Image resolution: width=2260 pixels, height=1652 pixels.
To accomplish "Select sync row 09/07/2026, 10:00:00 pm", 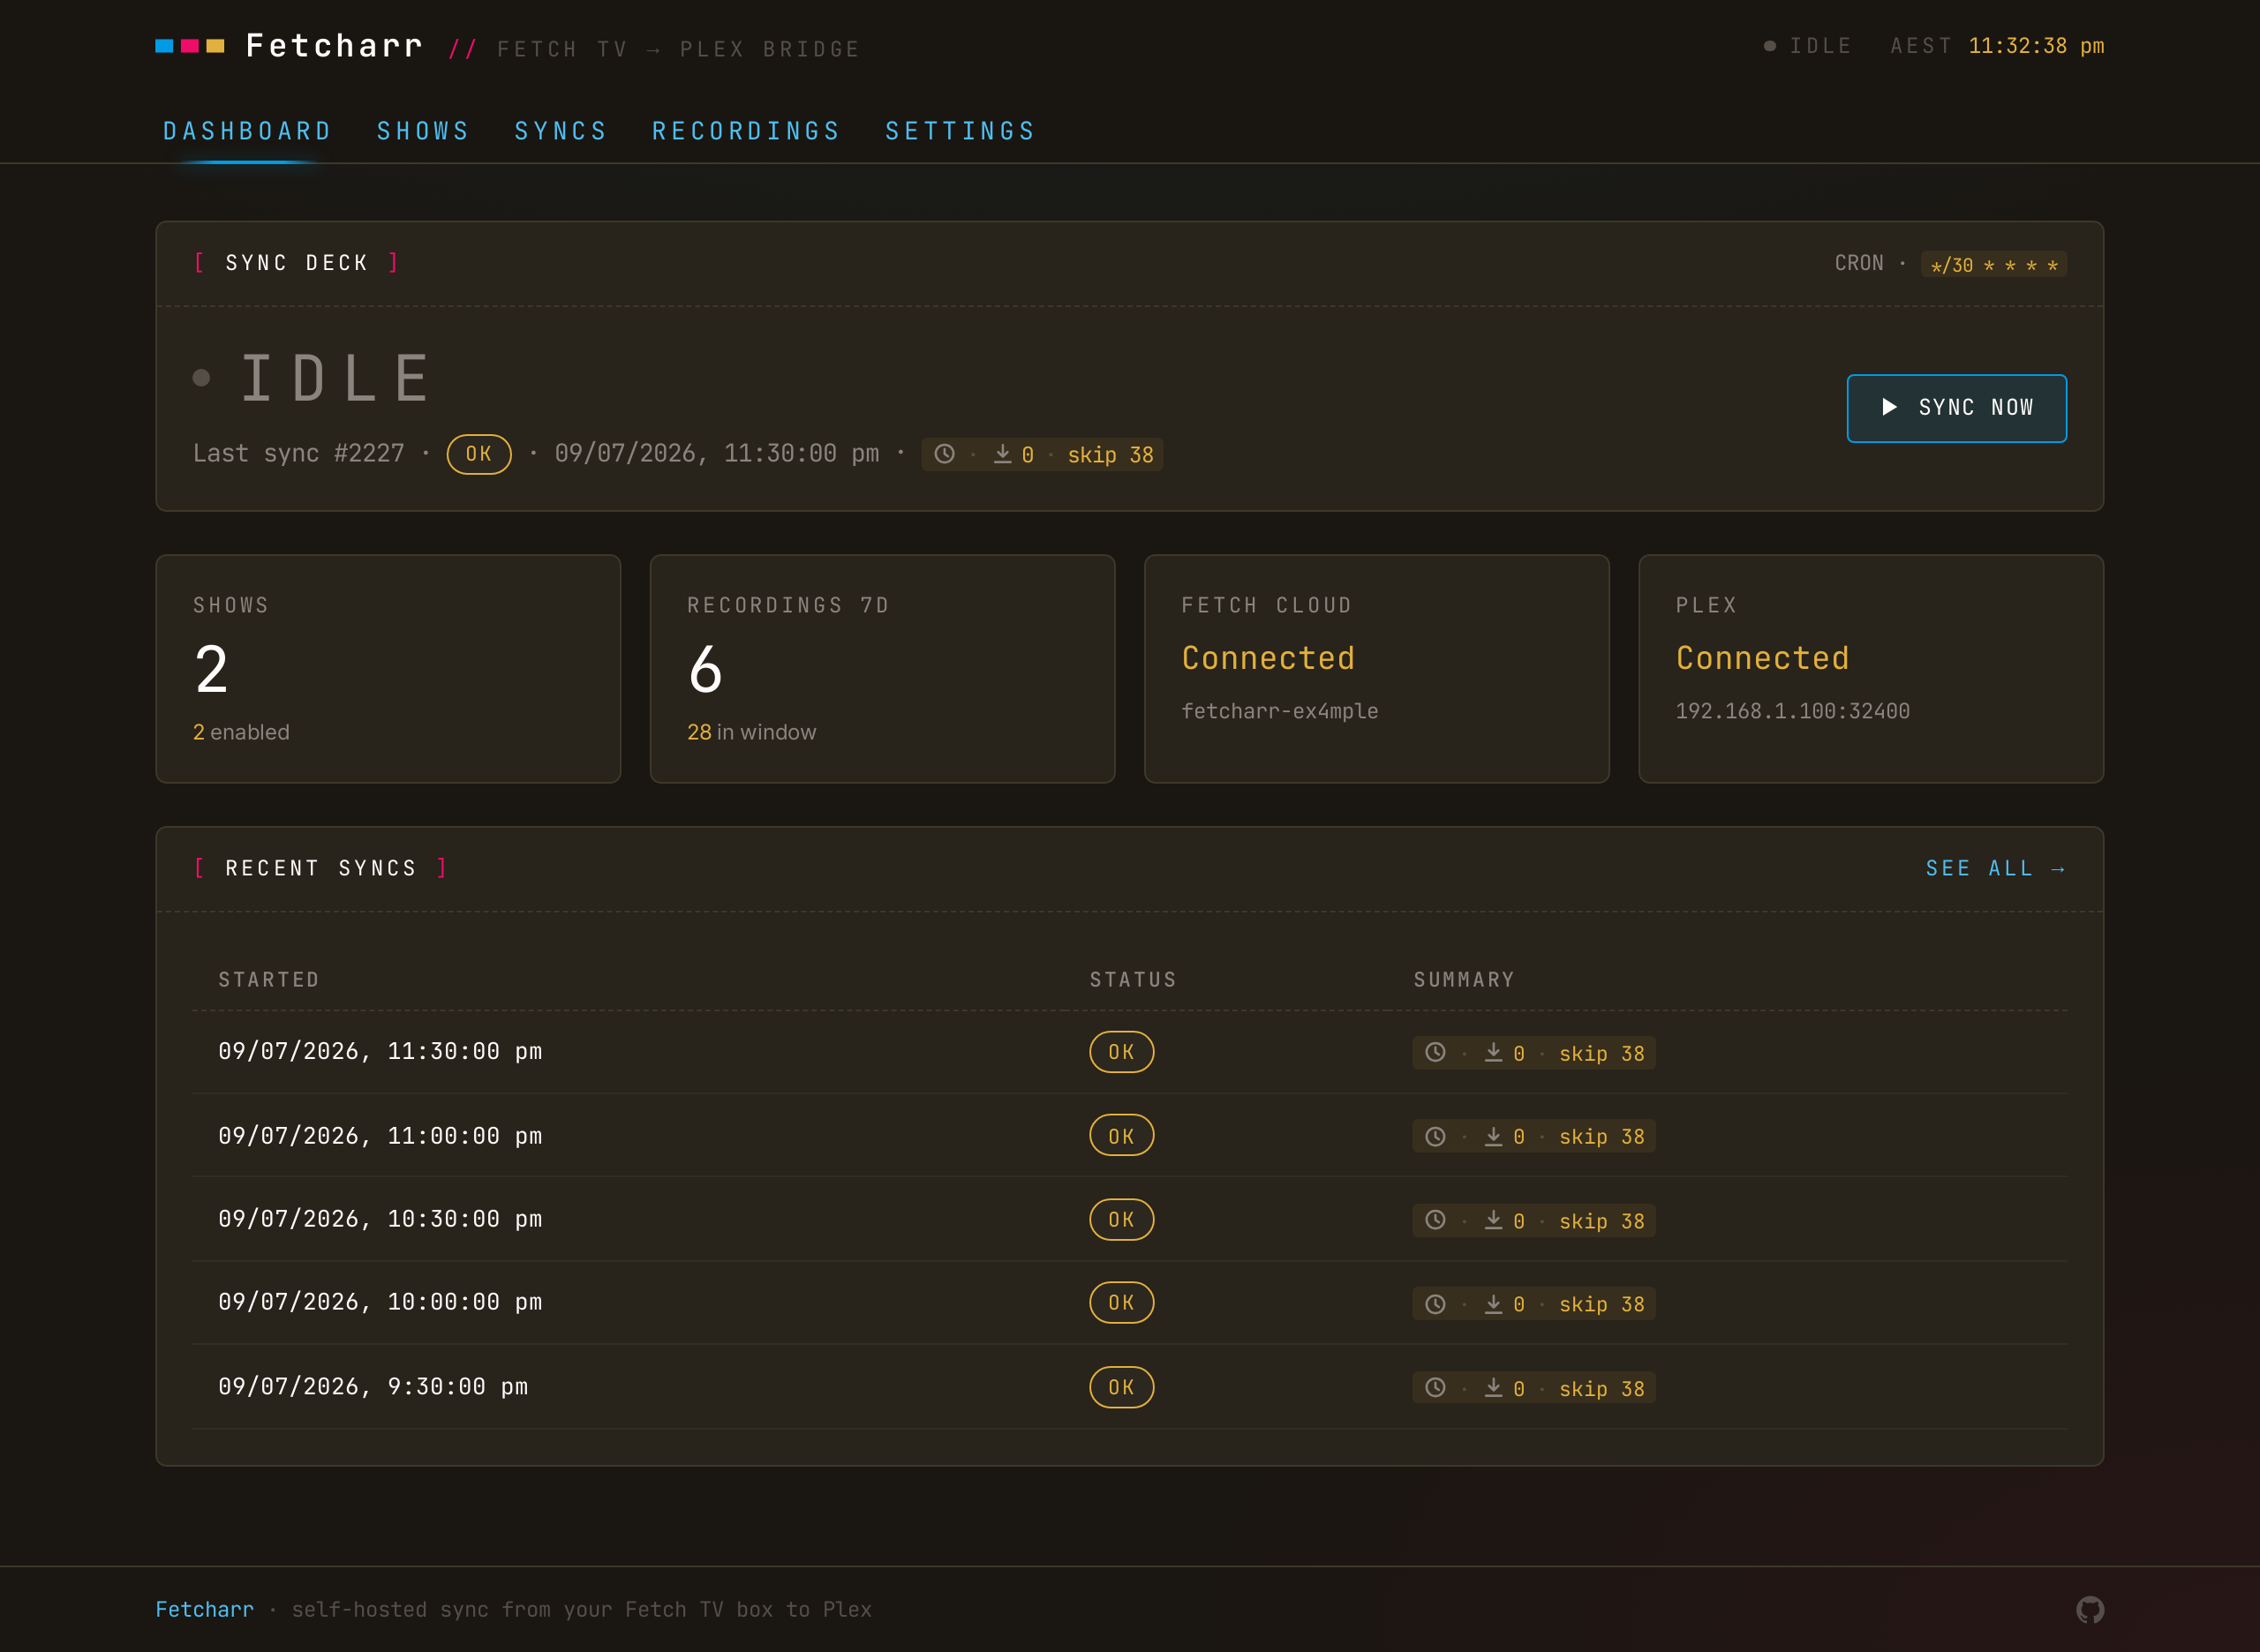I will pos(1129,1303).
